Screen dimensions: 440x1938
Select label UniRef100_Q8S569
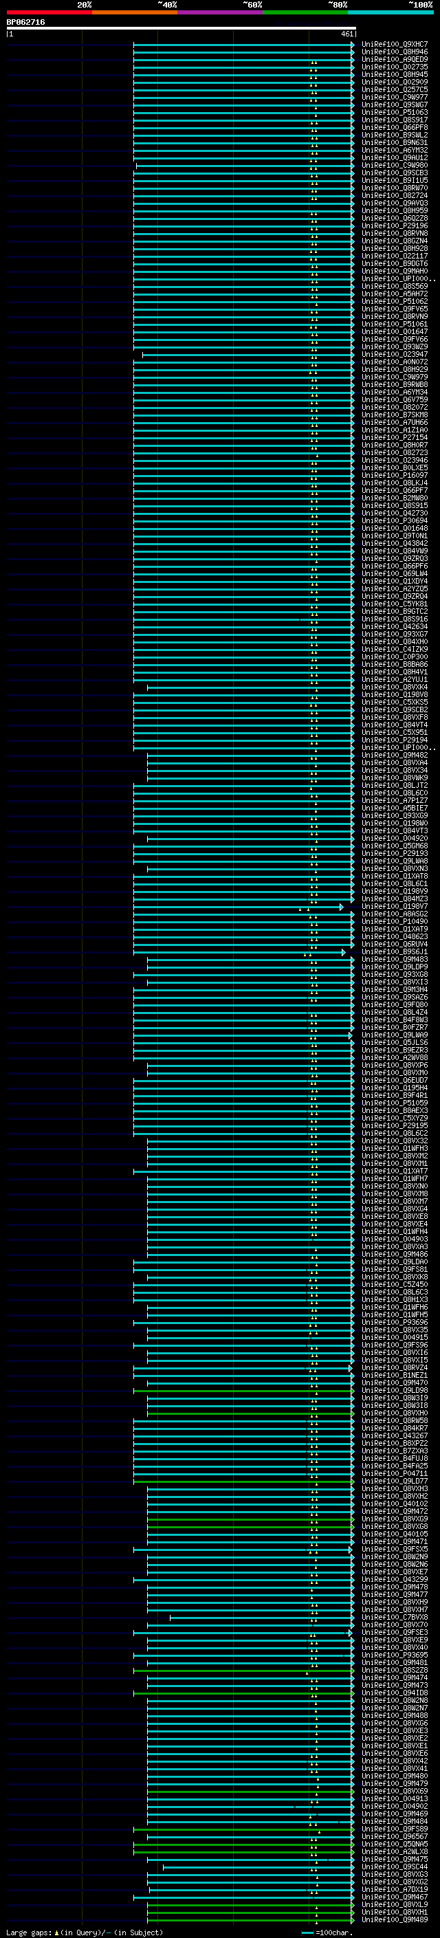tap(395, 286)
